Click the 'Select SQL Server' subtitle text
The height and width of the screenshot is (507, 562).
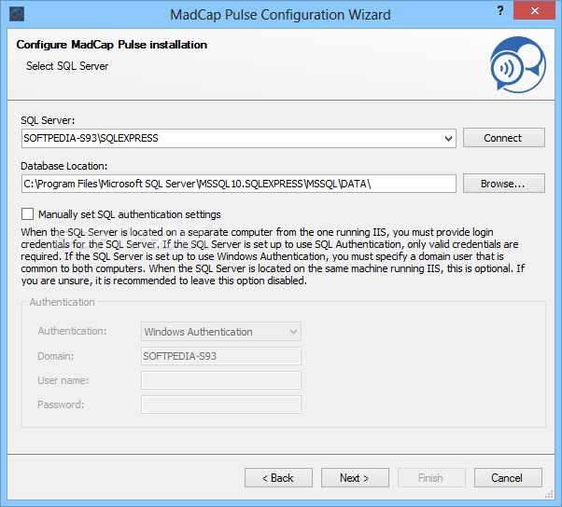(x=67, y=66)
